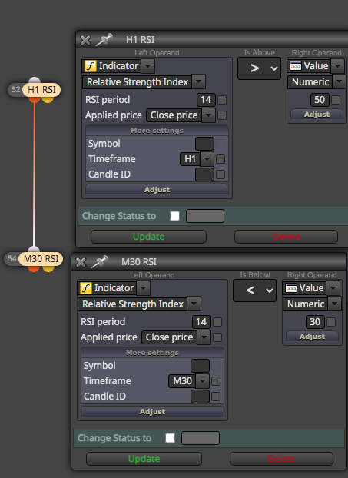Viewport: 348px width, 478px height.
Task: Open the Numeric dropdown in M30 RSI
Action: (334, 304)
